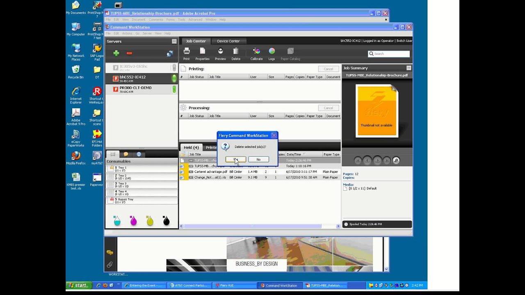Image resolution: width=525 pixels, height=295 pixels.
Task: Click Paper Type header in Held list
Action: 331,154
